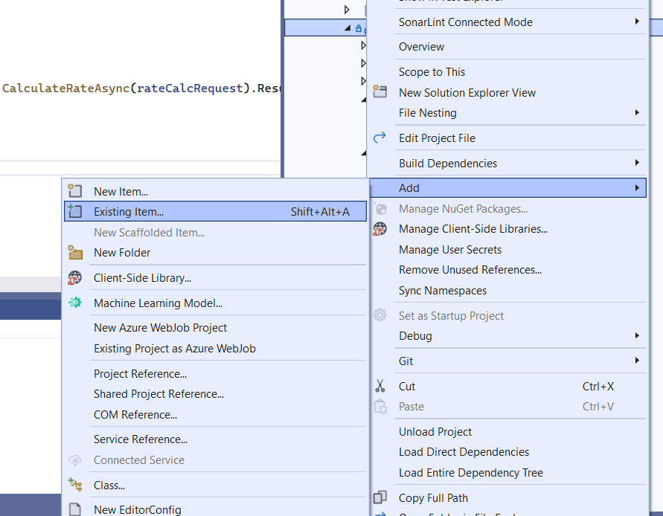Choose New Item... from Add submenu
Screen dimensions: 663x516
(215, 191)
